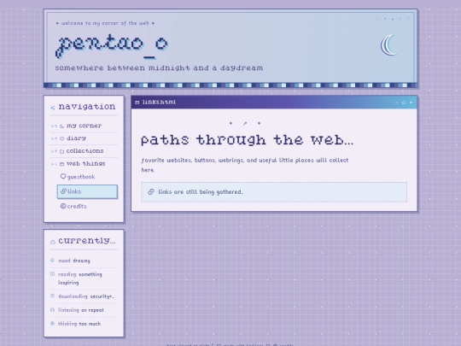The image size is (461, 346).
Task: Expand the collections navigation section
Action: point(84,151)
